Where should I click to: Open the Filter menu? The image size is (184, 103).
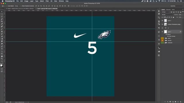[47, 1]
